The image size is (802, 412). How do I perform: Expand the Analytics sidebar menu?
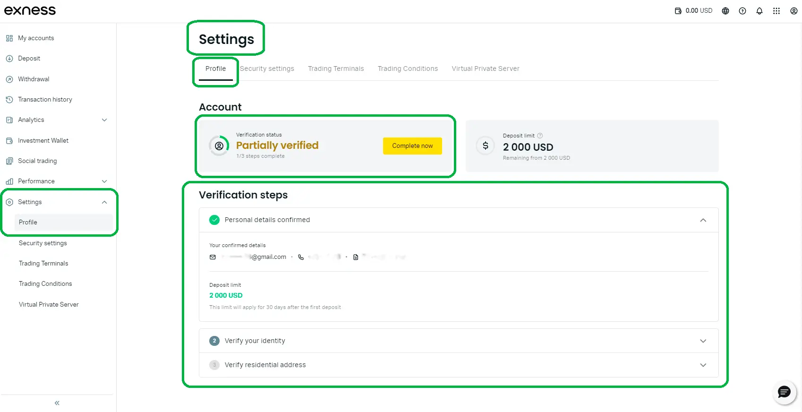click(x=104, y=120)
